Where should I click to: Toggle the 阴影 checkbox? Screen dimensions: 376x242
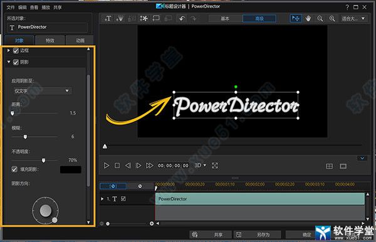click(x=16, y=62)
